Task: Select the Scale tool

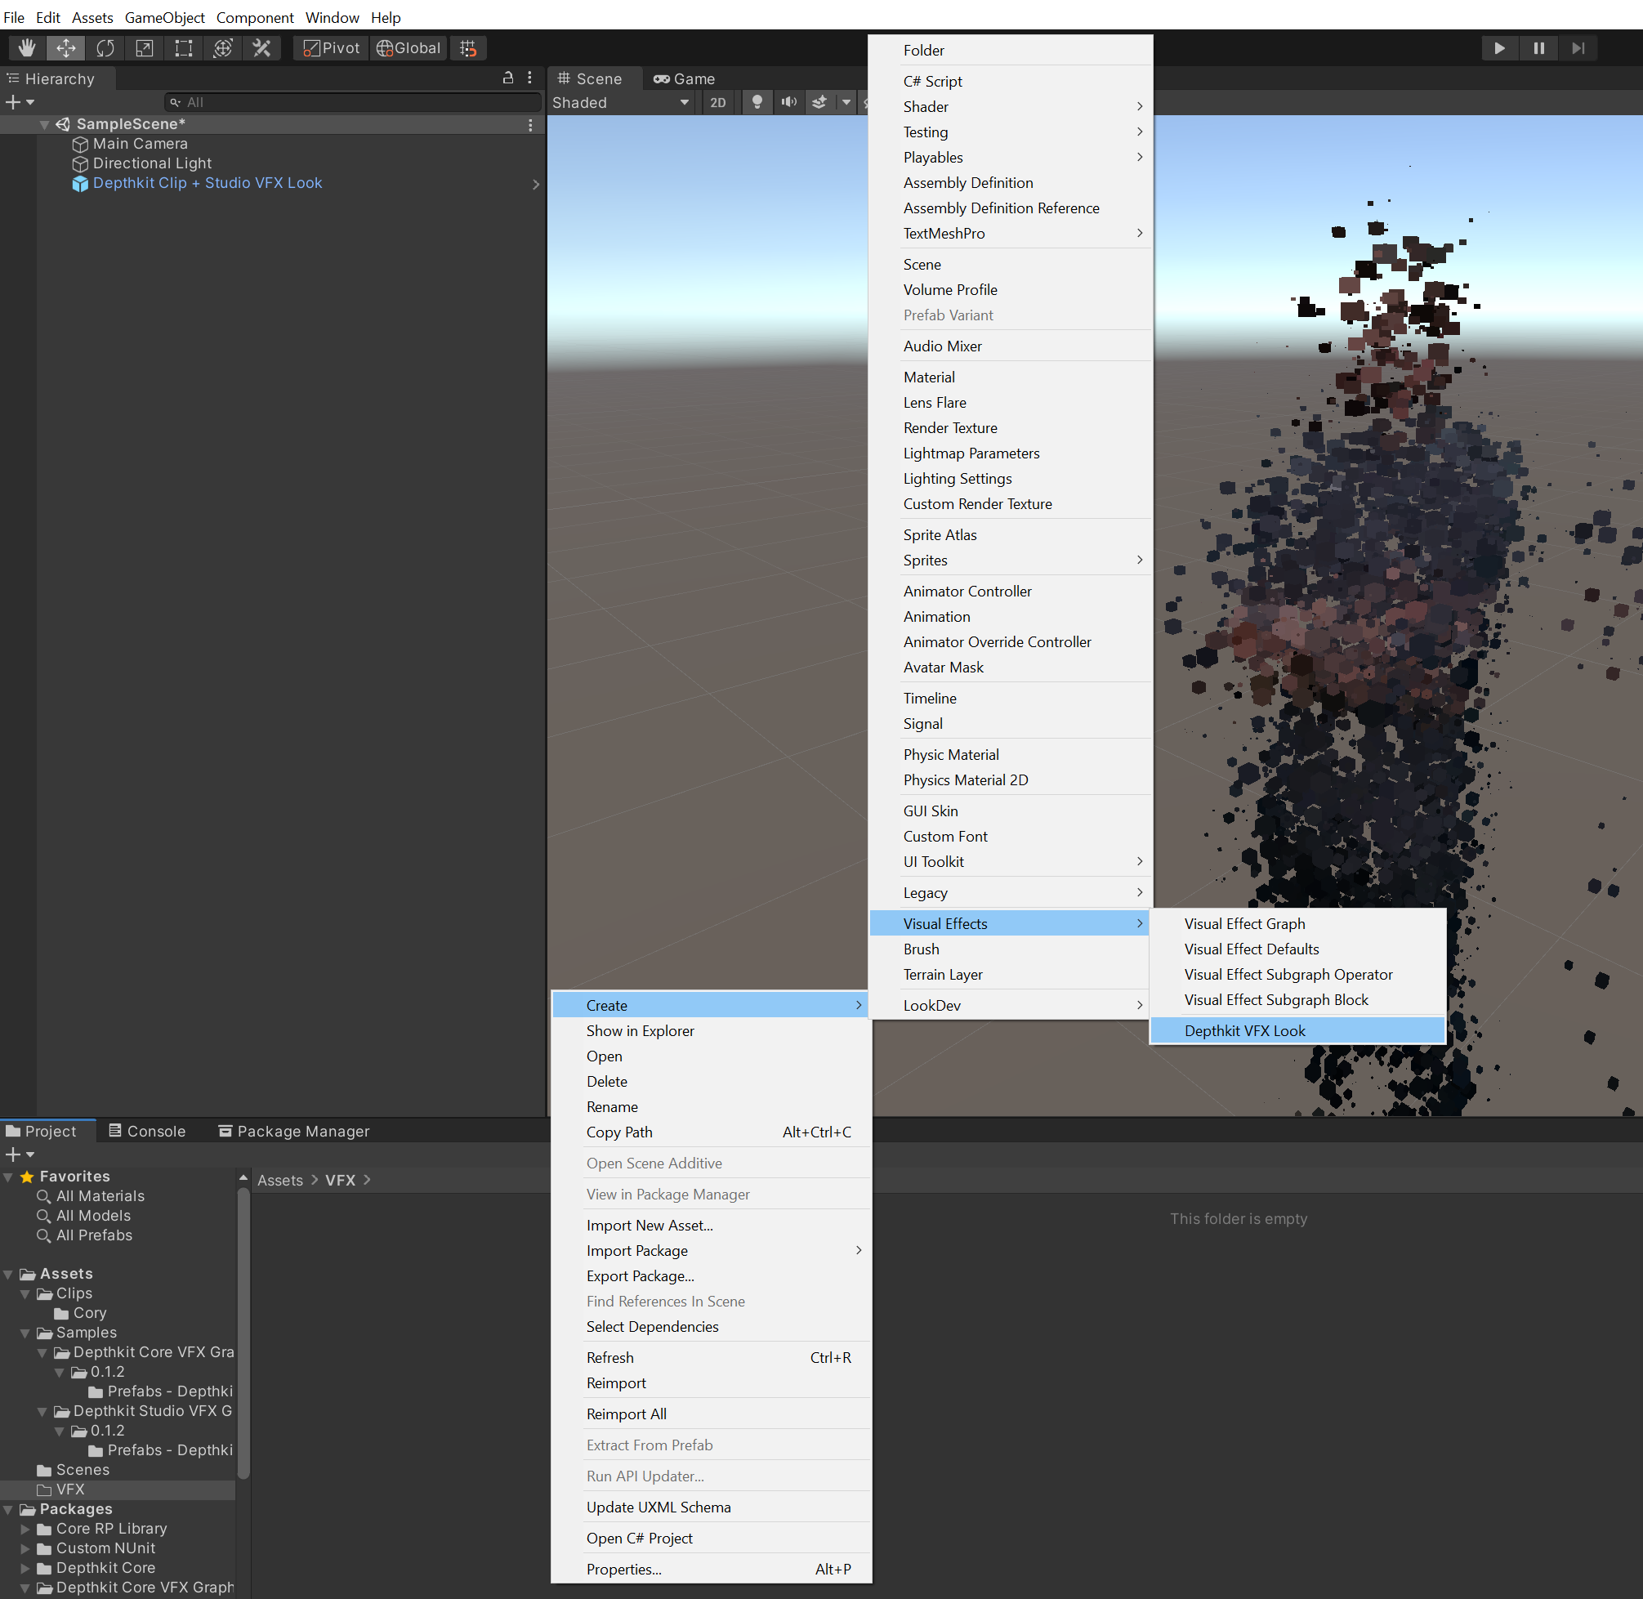Action: (x=145, y=48)
